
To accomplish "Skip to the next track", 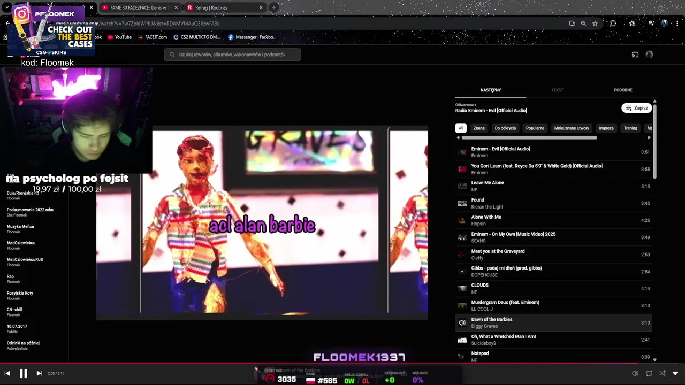I will (39, 373).
